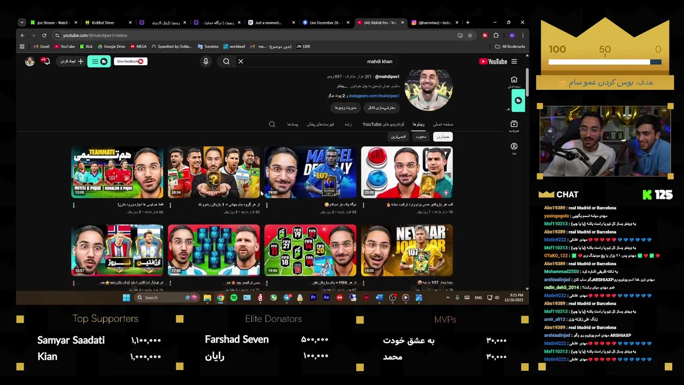Click the YouTube logo
The image size is (684, 385).
493,61
